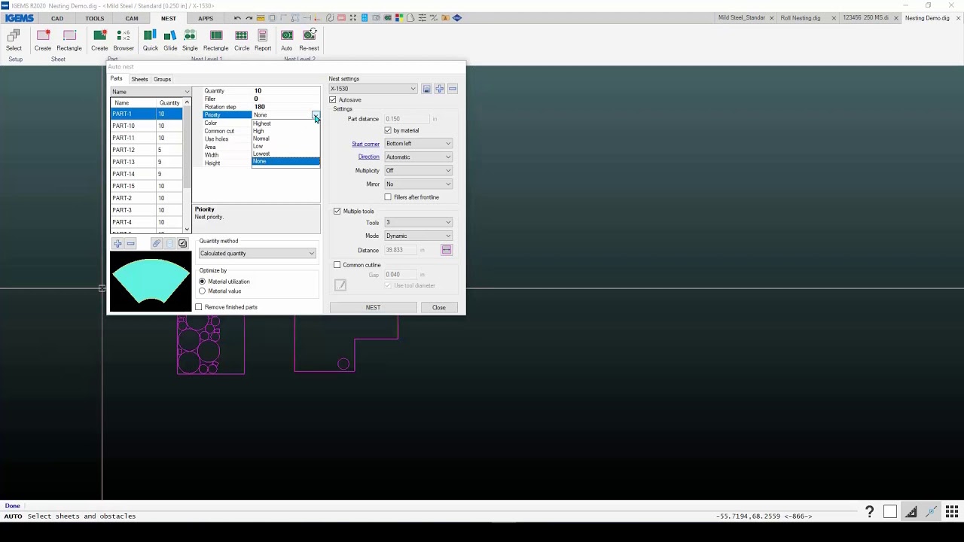964x542 pixels.
Task: Click the Sheet Rectangle icon
Action: coord(69,40)
